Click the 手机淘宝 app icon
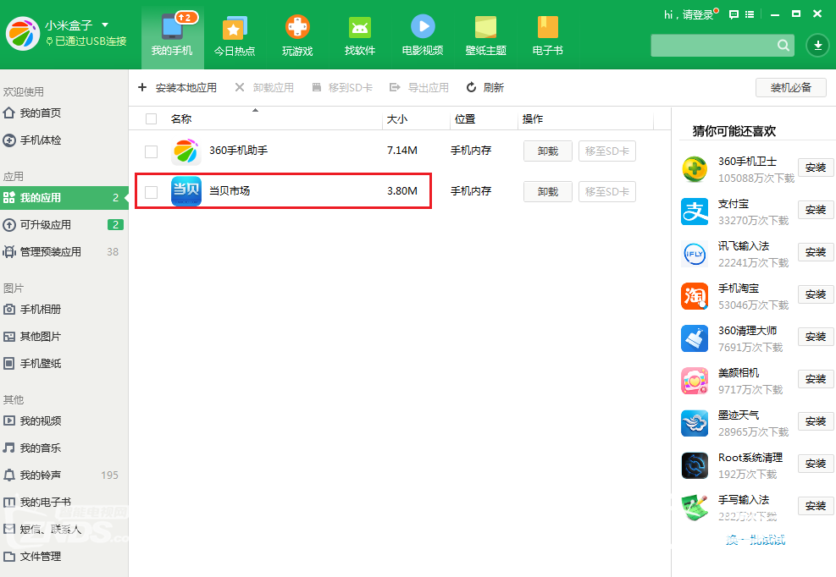 point(695,296)
